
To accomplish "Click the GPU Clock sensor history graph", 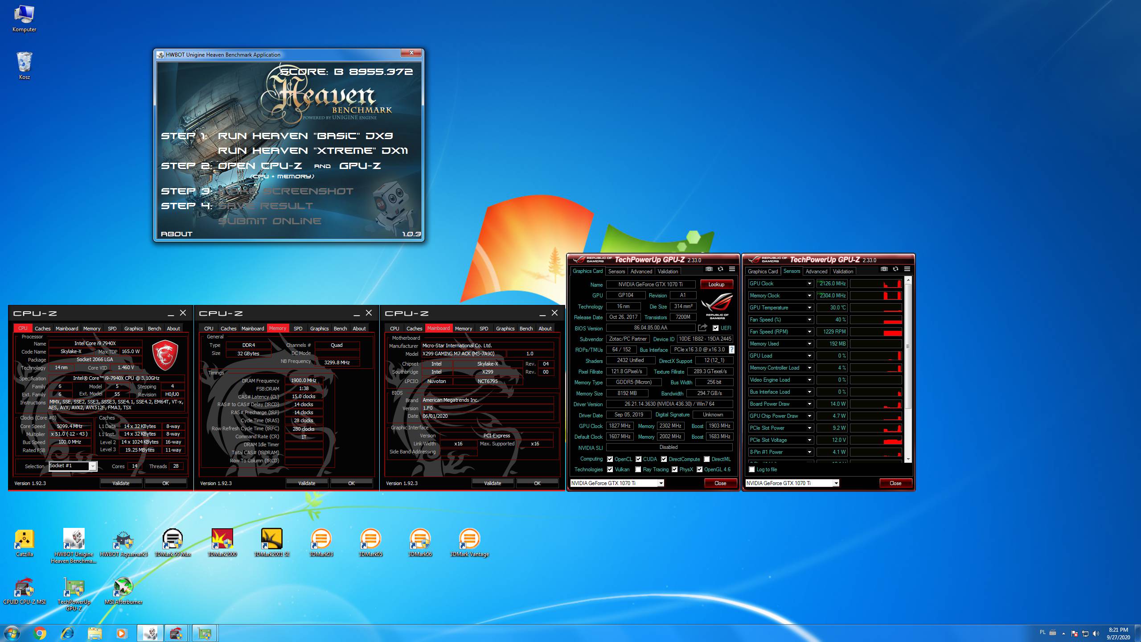I will [x=876, y=284].
